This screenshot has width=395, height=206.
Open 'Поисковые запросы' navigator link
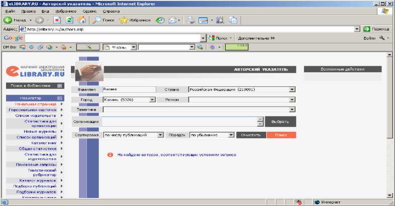pos(36,164)
